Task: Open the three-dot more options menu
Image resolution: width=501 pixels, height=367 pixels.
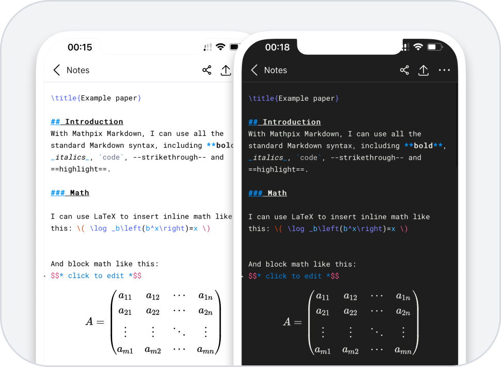Action: pyautogui.click(x=444, y=70)
